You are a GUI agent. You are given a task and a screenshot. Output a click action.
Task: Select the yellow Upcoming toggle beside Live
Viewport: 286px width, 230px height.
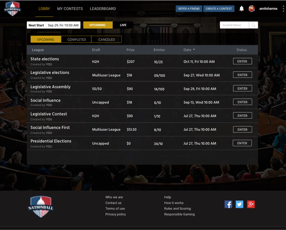[98, 25]
